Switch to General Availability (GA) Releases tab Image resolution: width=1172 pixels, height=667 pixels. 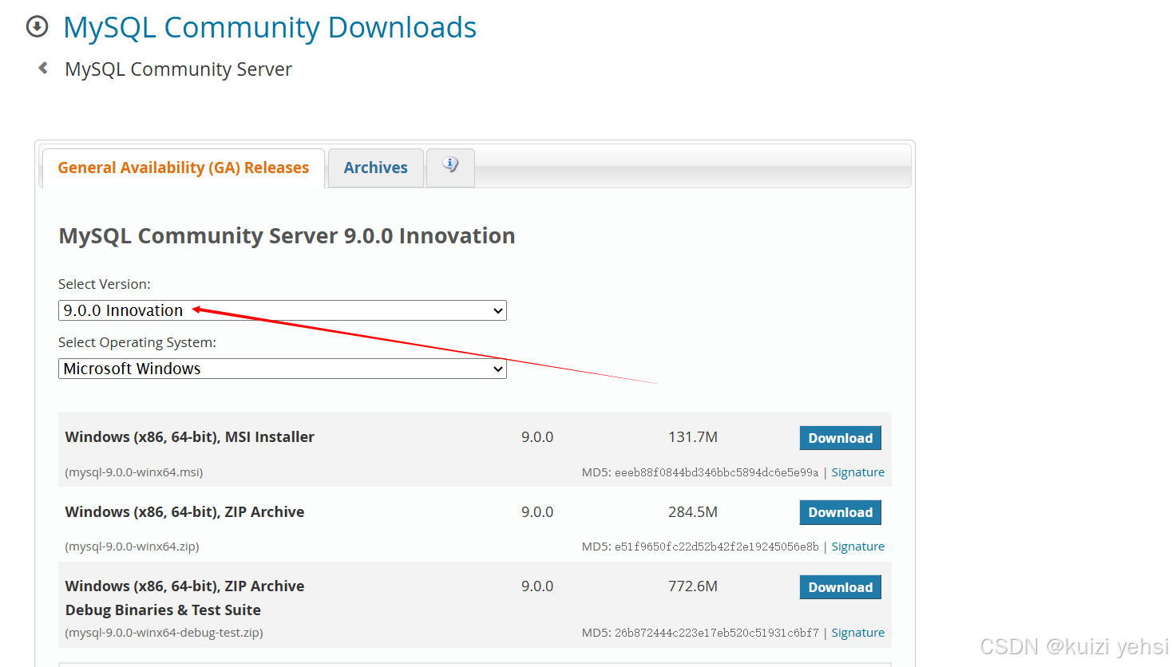point(184,168)
